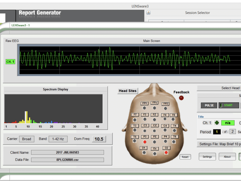Click the Java icon in Session Selector title
The image size is (241, 181).
point(148,13)
